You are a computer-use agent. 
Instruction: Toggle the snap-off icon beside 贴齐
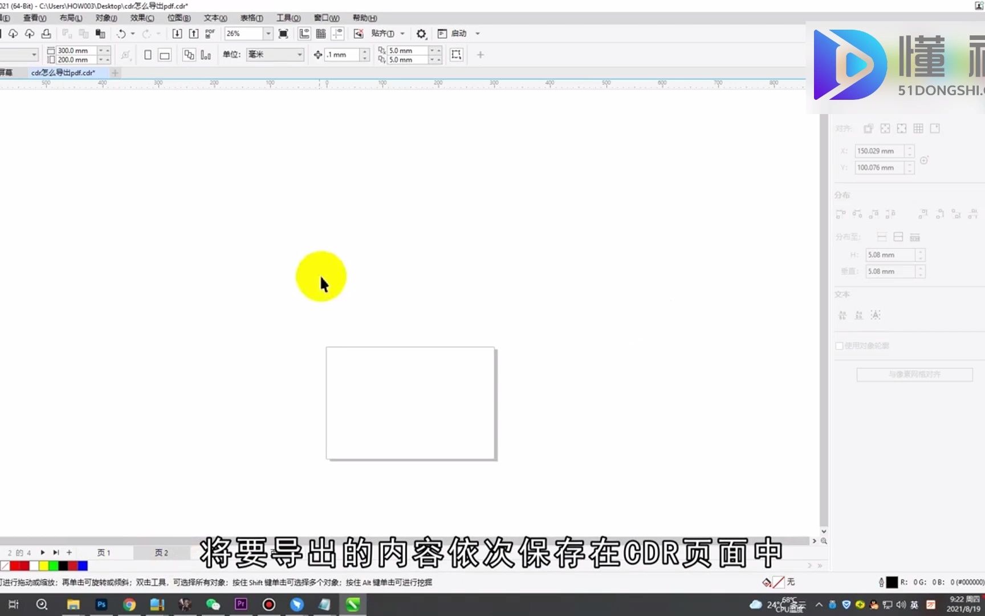pyautogui.click(x=359, y=34)
